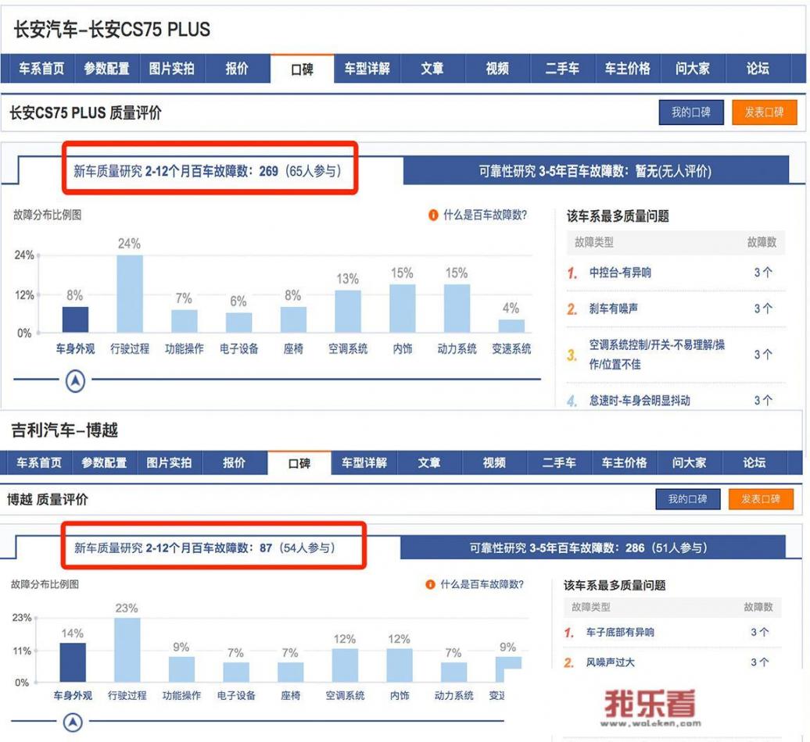Open 车系首页 tab in Geely 博越 nav
This screenshot has width=810, height=742.
coord(39,463)
